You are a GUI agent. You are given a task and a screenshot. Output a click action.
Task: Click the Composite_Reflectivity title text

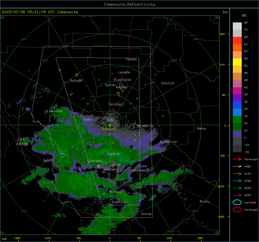129,4
